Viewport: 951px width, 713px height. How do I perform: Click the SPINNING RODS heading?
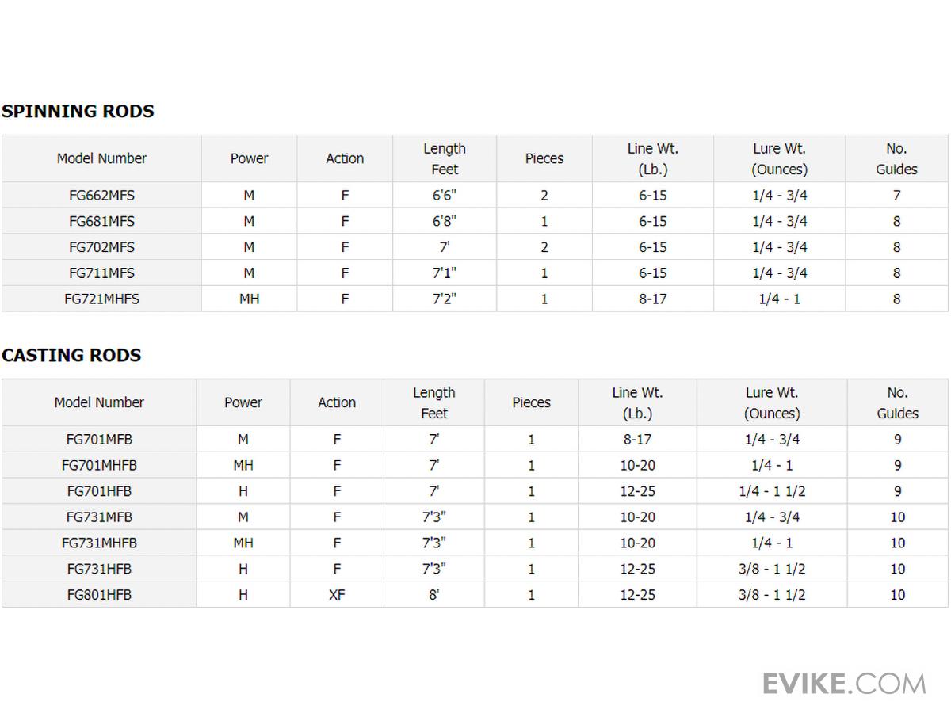(78, 111)
